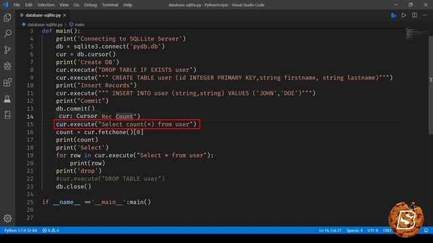Open Manage gear settings icon
433x243 pixels.
click(7, 218)
